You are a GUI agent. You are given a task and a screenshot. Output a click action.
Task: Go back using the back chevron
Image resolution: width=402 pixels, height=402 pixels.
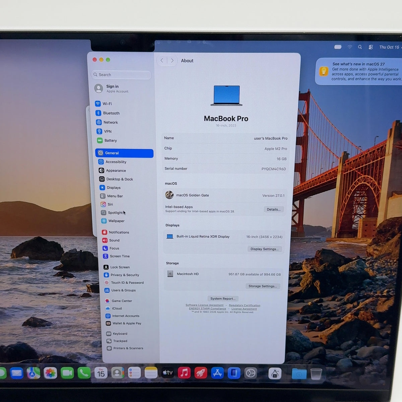point(162,60)
